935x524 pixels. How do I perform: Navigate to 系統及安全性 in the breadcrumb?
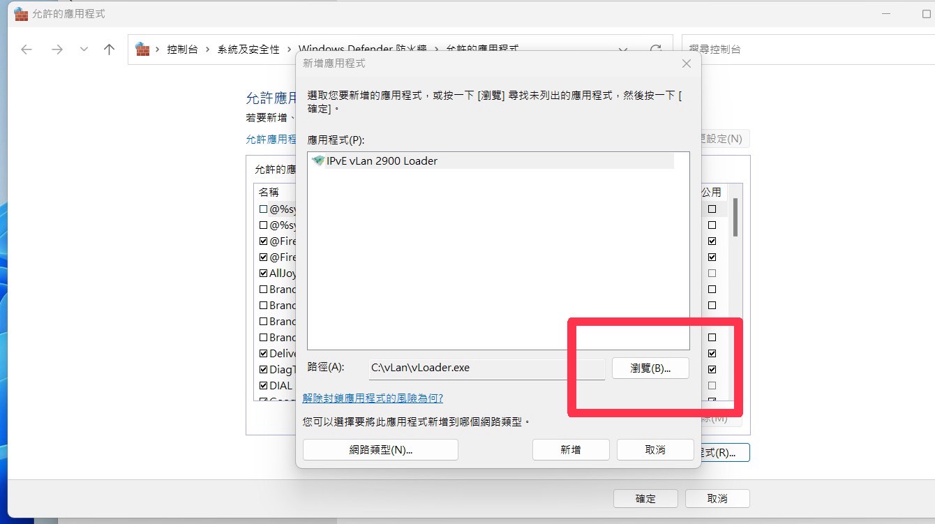(248, 50)
